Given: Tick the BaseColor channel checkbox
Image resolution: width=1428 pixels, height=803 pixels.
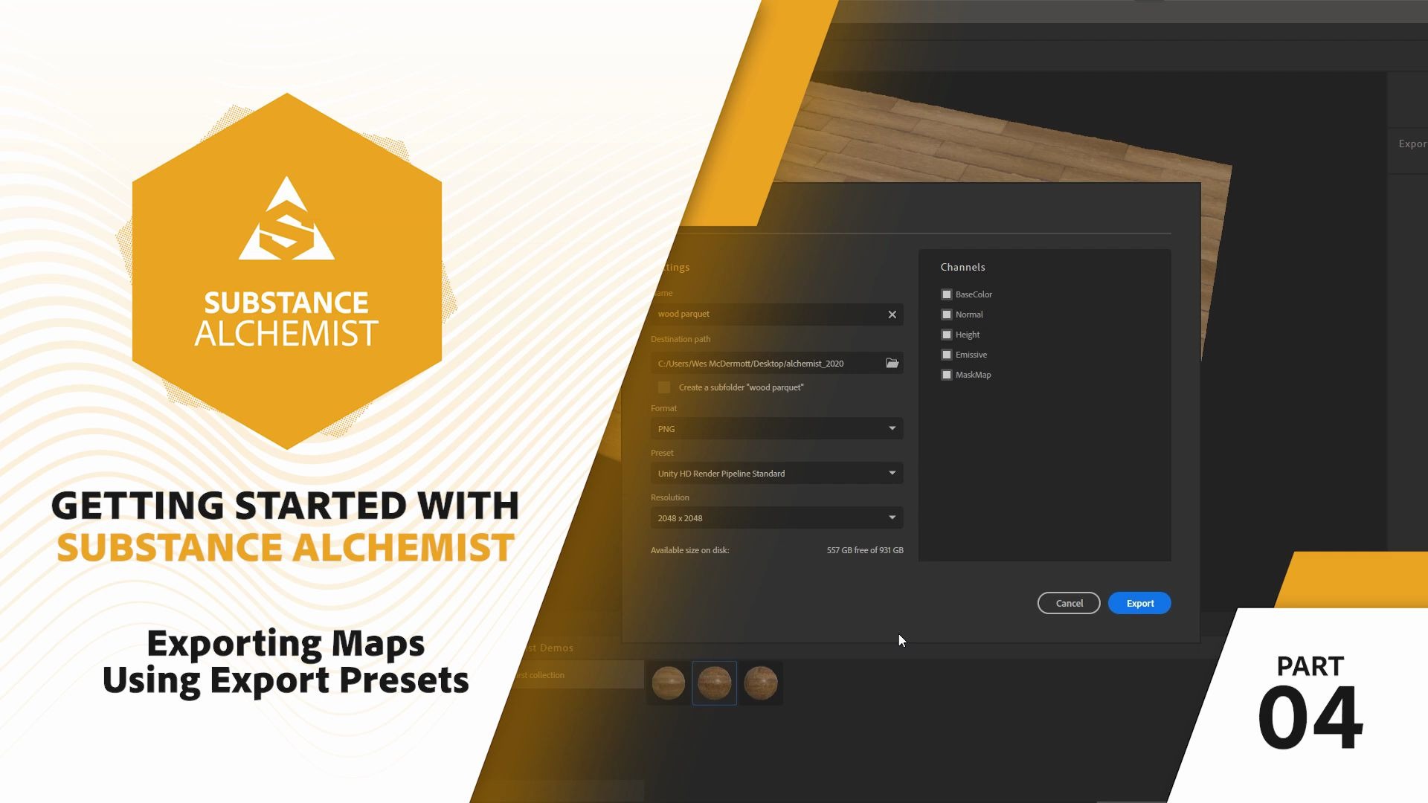Looking at the screenshot, I should tap(946, 294).
